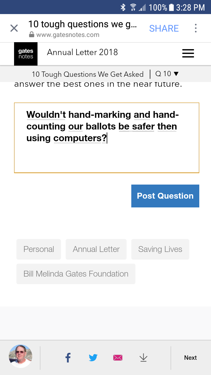Tap the Annual Letter 2018 title
Viewport: 211px width, 375px height.
point(82,52)
